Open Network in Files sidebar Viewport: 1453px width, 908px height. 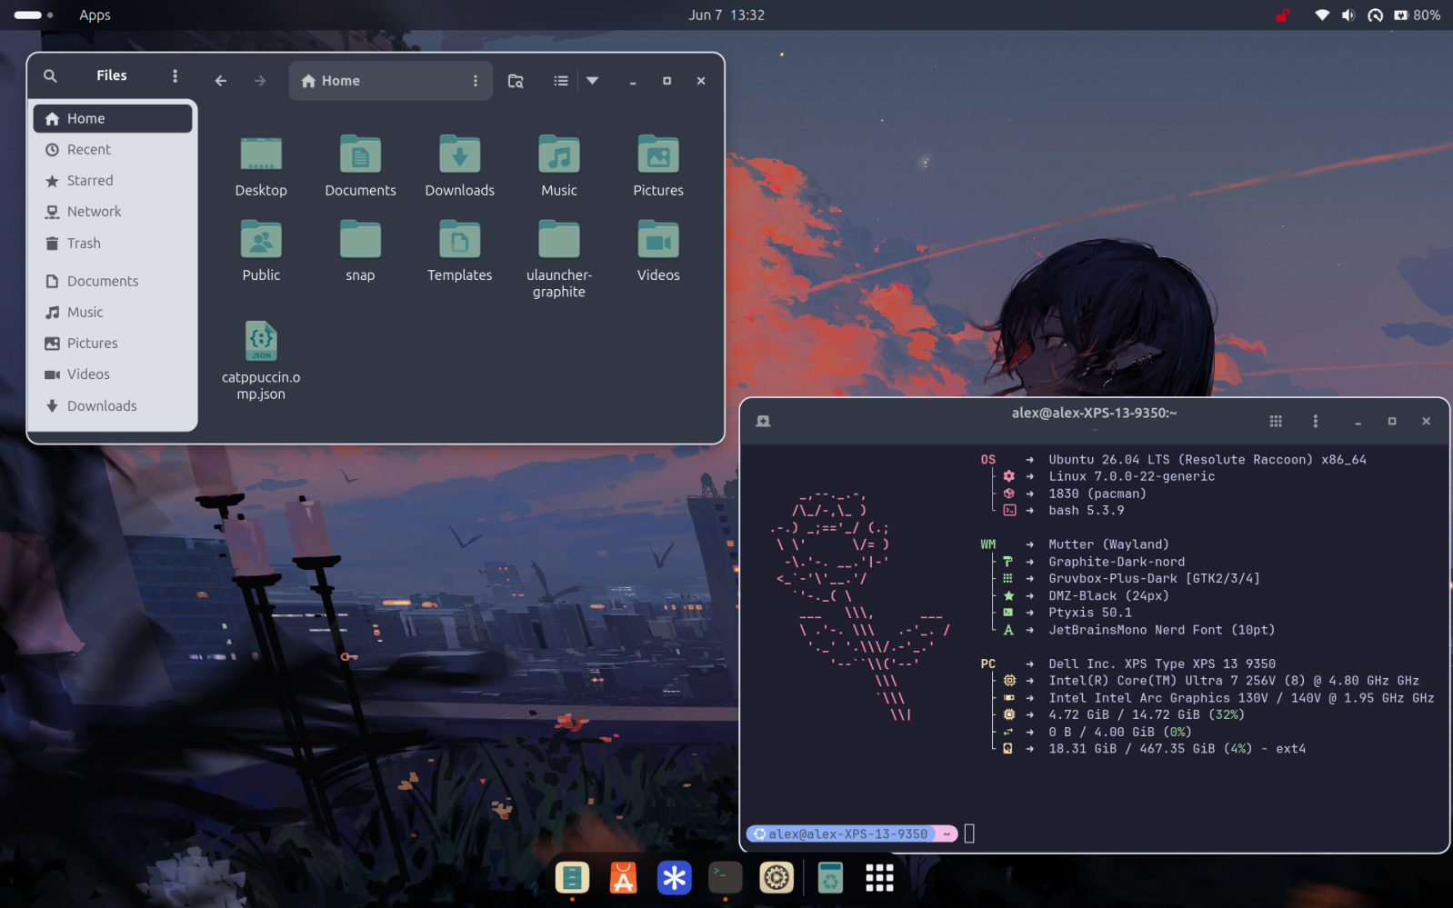point(113,211)
